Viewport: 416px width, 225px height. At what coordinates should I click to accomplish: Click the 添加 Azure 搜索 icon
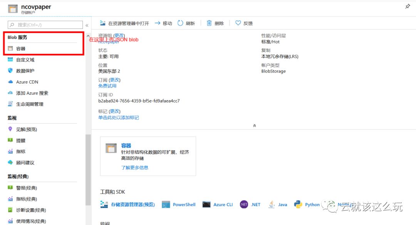click(10, 93)
